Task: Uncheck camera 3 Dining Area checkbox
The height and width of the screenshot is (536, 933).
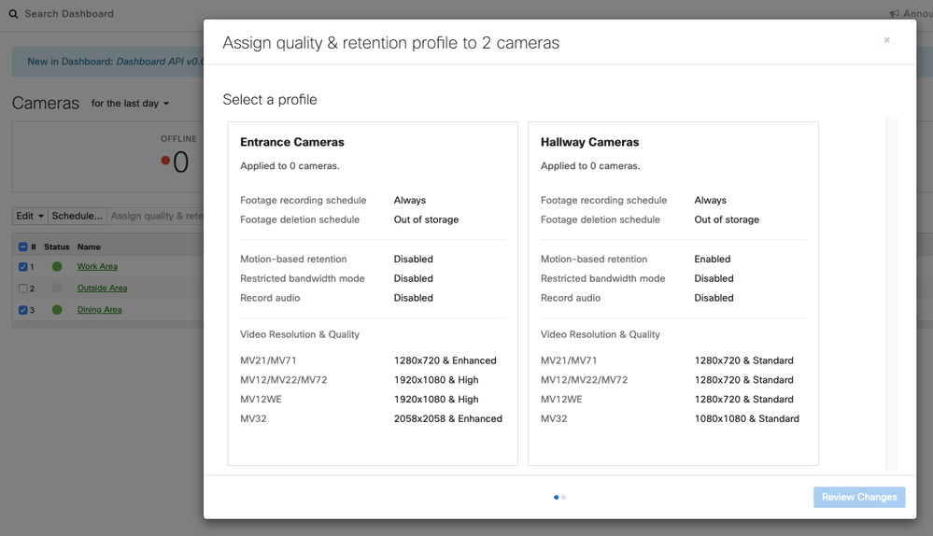Action: click(22, 309)
